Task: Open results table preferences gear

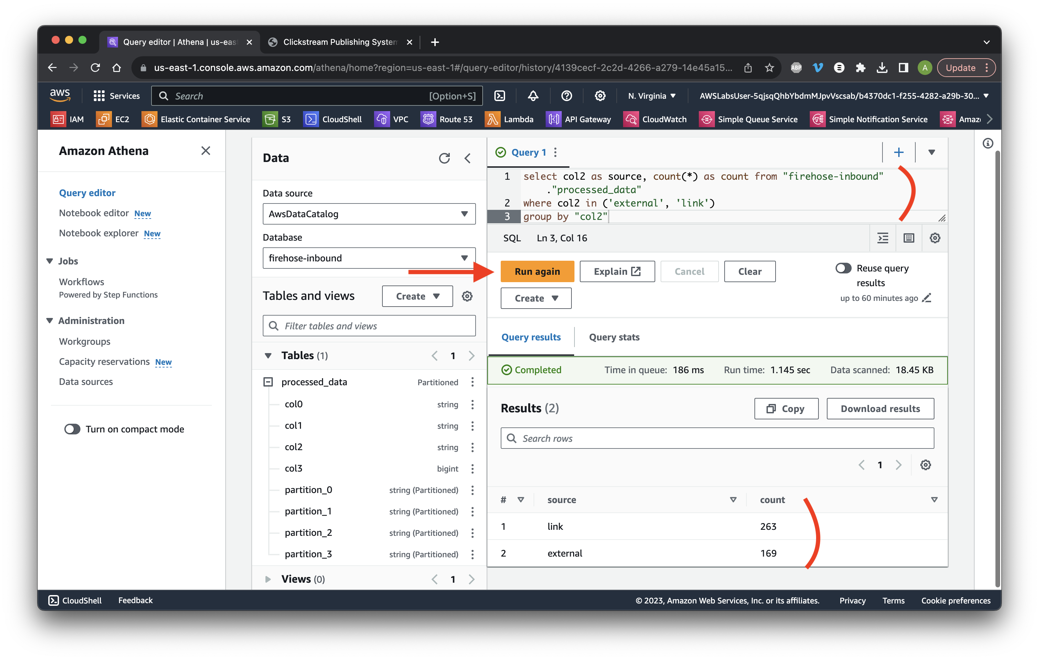Action: (925, 465)
